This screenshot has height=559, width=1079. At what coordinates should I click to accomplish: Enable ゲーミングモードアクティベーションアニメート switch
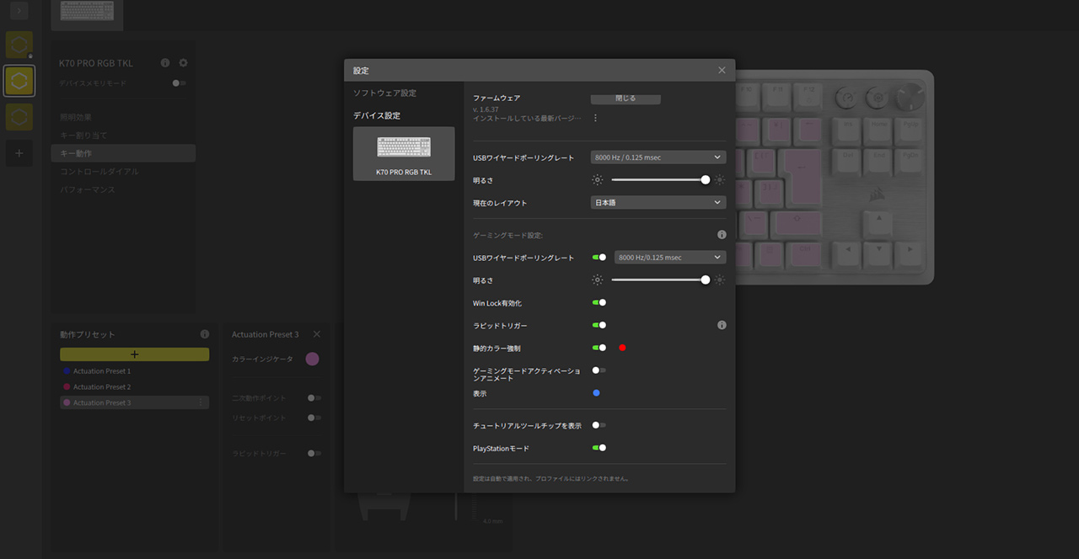pyautogui.click(x=599, y=370)
